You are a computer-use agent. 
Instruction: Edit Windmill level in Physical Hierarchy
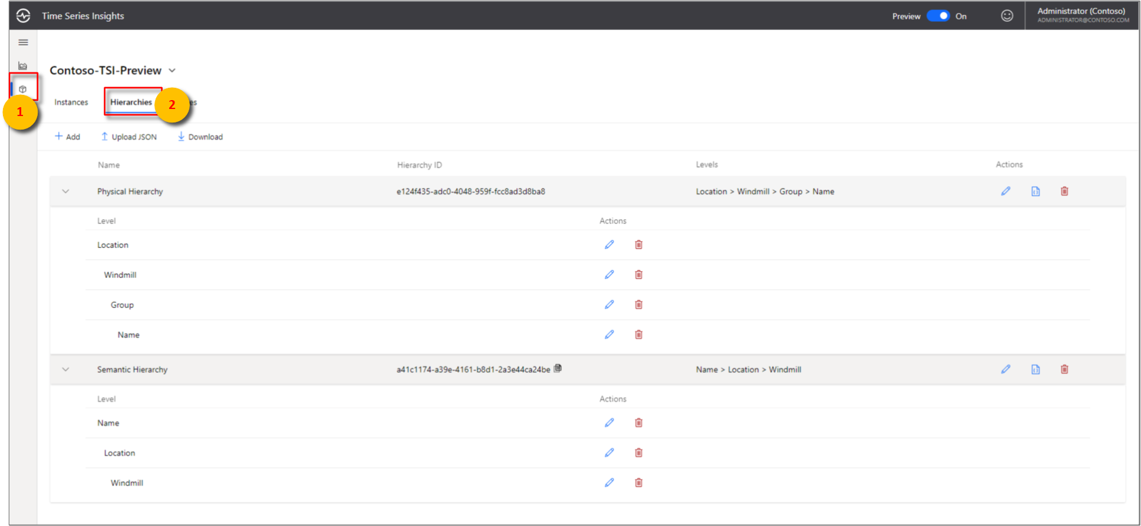pos(609,274)
